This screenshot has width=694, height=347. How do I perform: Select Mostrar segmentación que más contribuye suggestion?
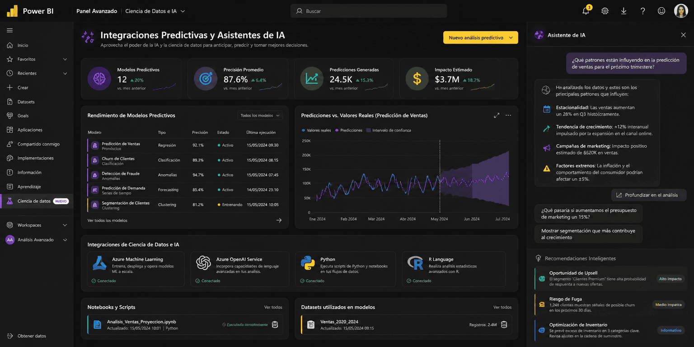(x=588, y=234)
